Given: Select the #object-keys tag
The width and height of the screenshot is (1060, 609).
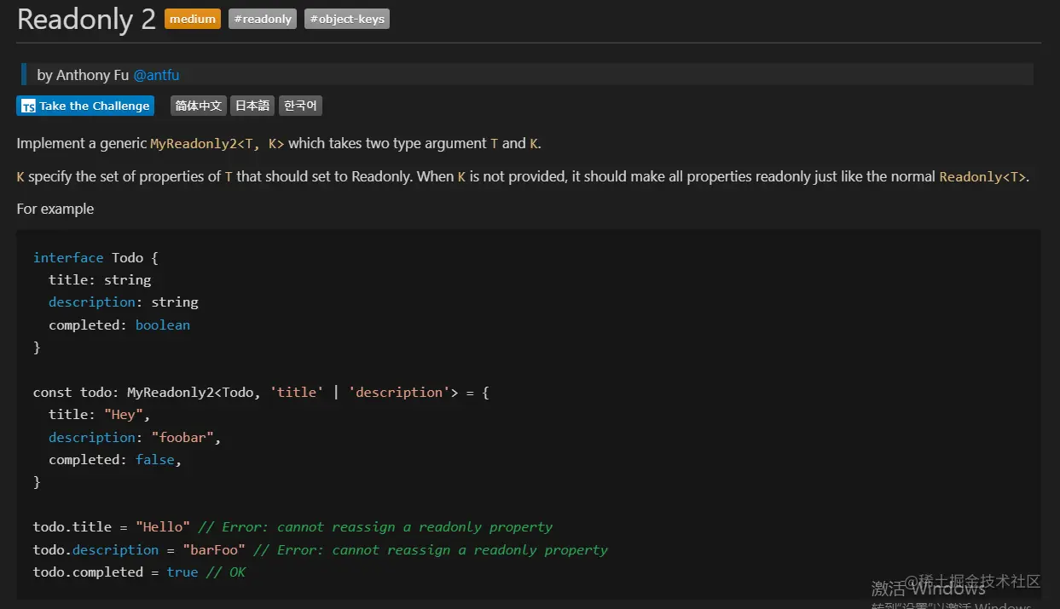Looking at the screenshot, I should 347,19.
